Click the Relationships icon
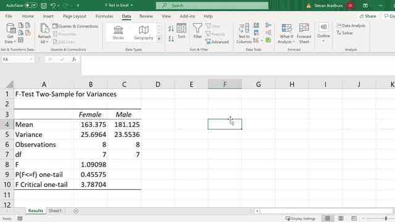The height and width of the screenshot is (222, 395). tap(268, 33)
